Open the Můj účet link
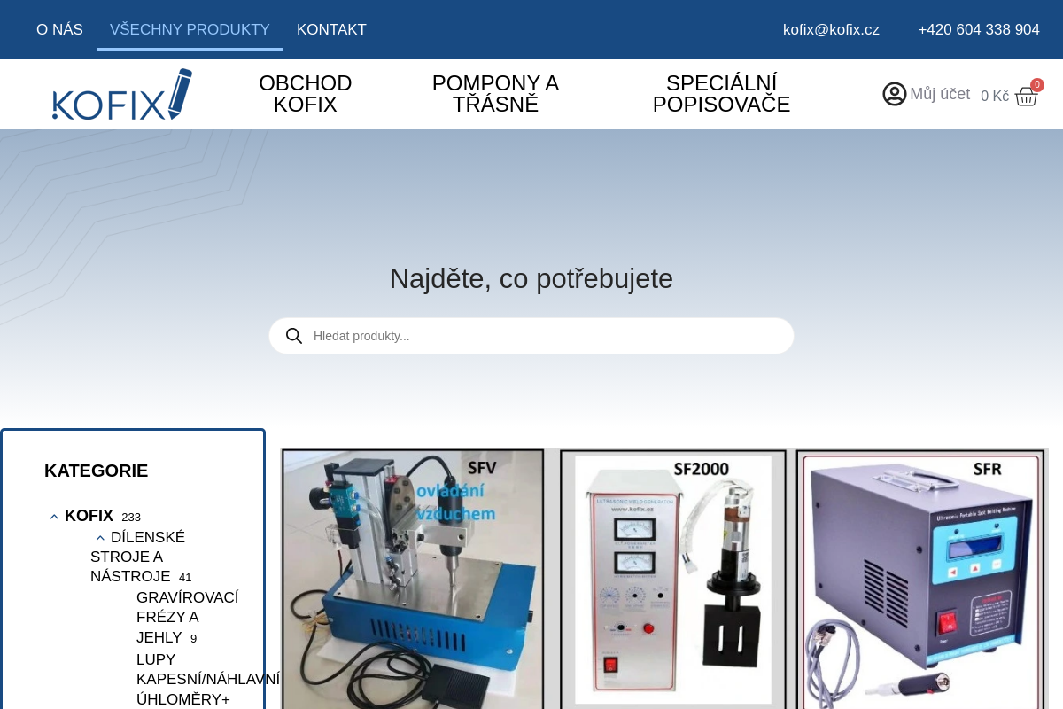Image resolution: width=1063 pixels, height=709 pixels. click(940, 94)
